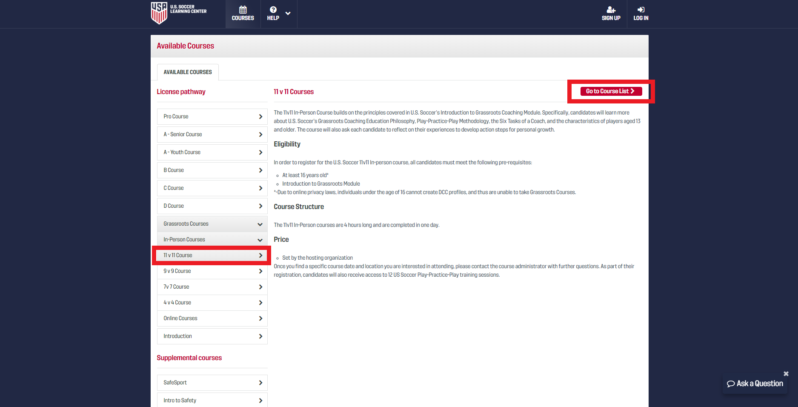This screenshot has height=407, width=798.
Task: Click the Supplemental courses heading
Action: (189, 358)
